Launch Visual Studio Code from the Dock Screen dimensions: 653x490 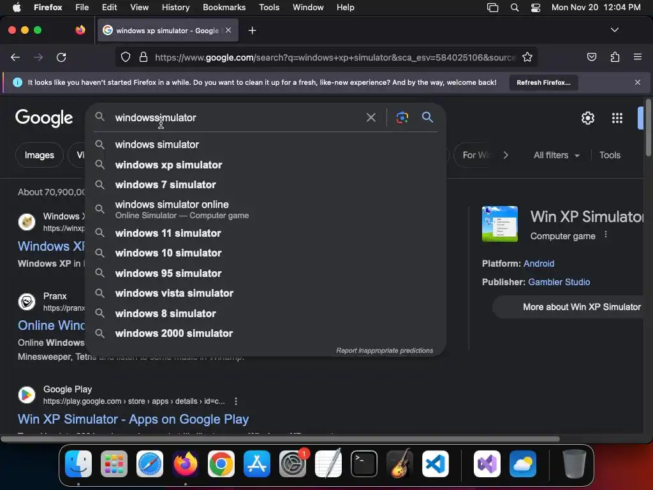pos(436,464)
